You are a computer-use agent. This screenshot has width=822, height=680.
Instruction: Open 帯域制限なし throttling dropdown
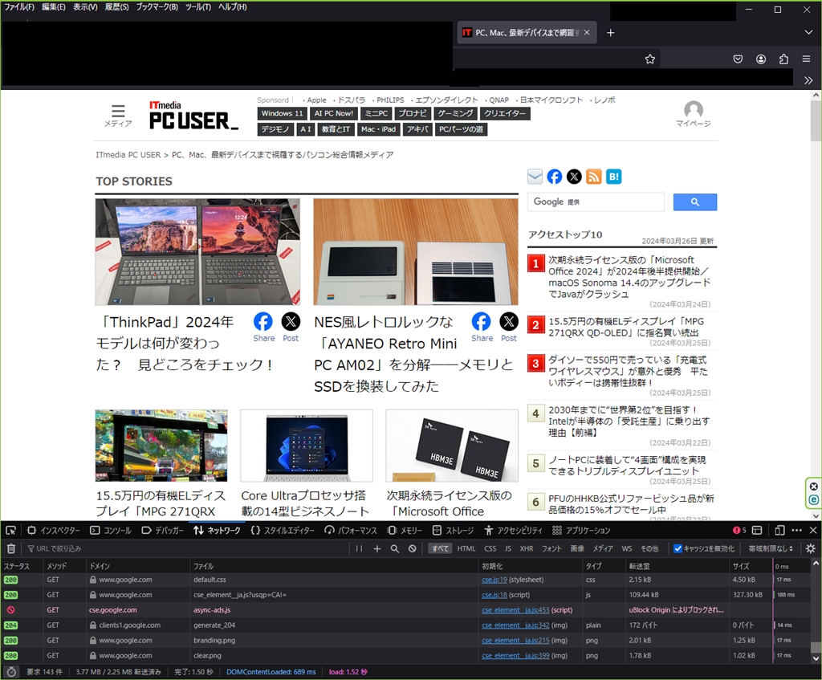tap(771, 548)
